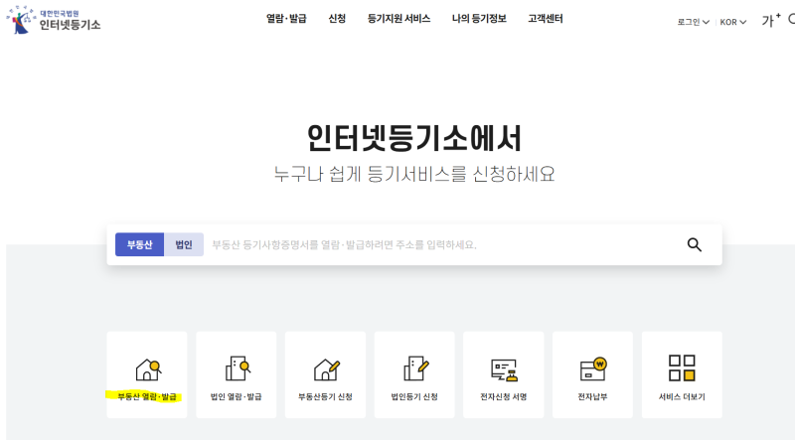The image size is (795, 440).
Task: Click the 전자신청 서명 label
Action: click(x=504, y=396)
